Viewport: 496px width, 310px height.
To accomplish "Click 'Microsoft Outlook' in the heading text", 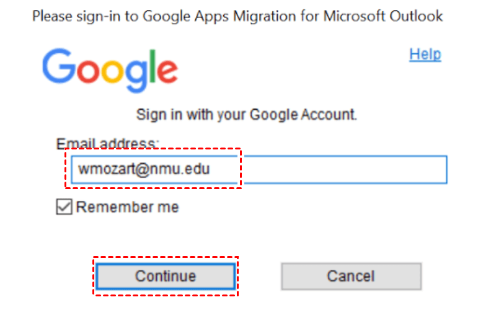I will pyautogui.click(x=383, y=15).
